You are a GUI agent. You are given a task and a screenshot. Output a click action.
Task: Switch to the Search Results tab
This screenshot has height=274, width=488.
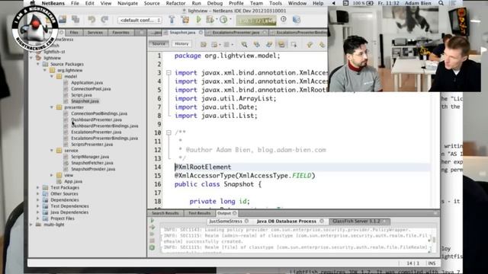[165, 213]
